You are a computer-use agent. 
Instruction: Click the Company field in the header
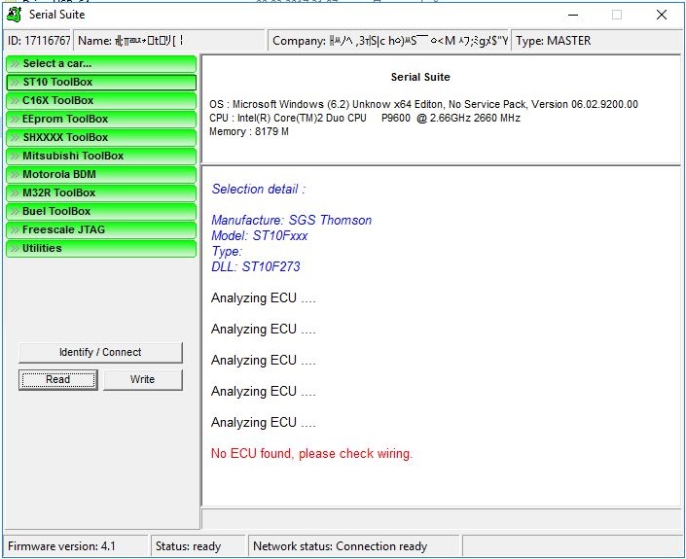pyautogui.click(x=389, y=41)
